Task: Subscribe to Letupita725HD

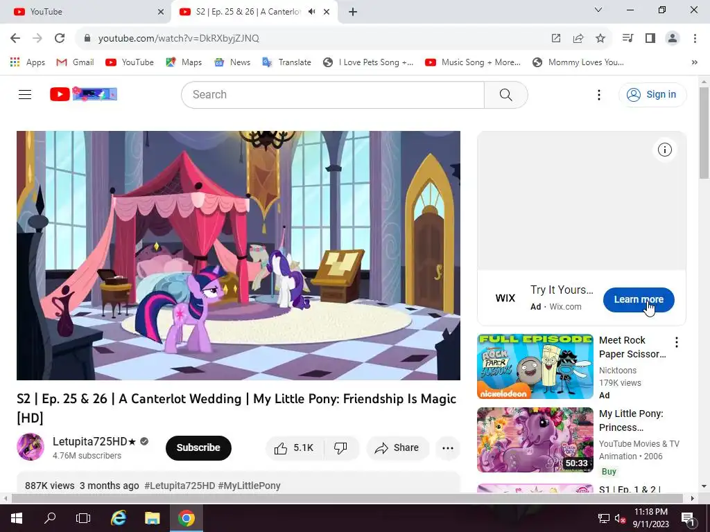Action: coord(198,448)
